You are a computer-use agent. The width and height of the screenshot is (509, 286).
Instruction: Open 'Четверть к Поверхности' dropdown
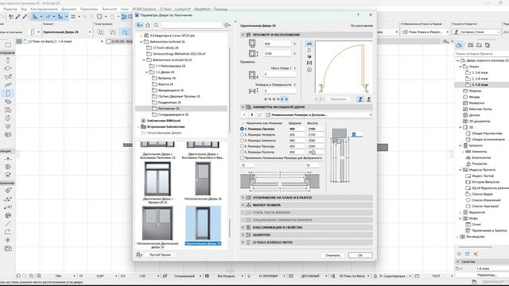275,85
